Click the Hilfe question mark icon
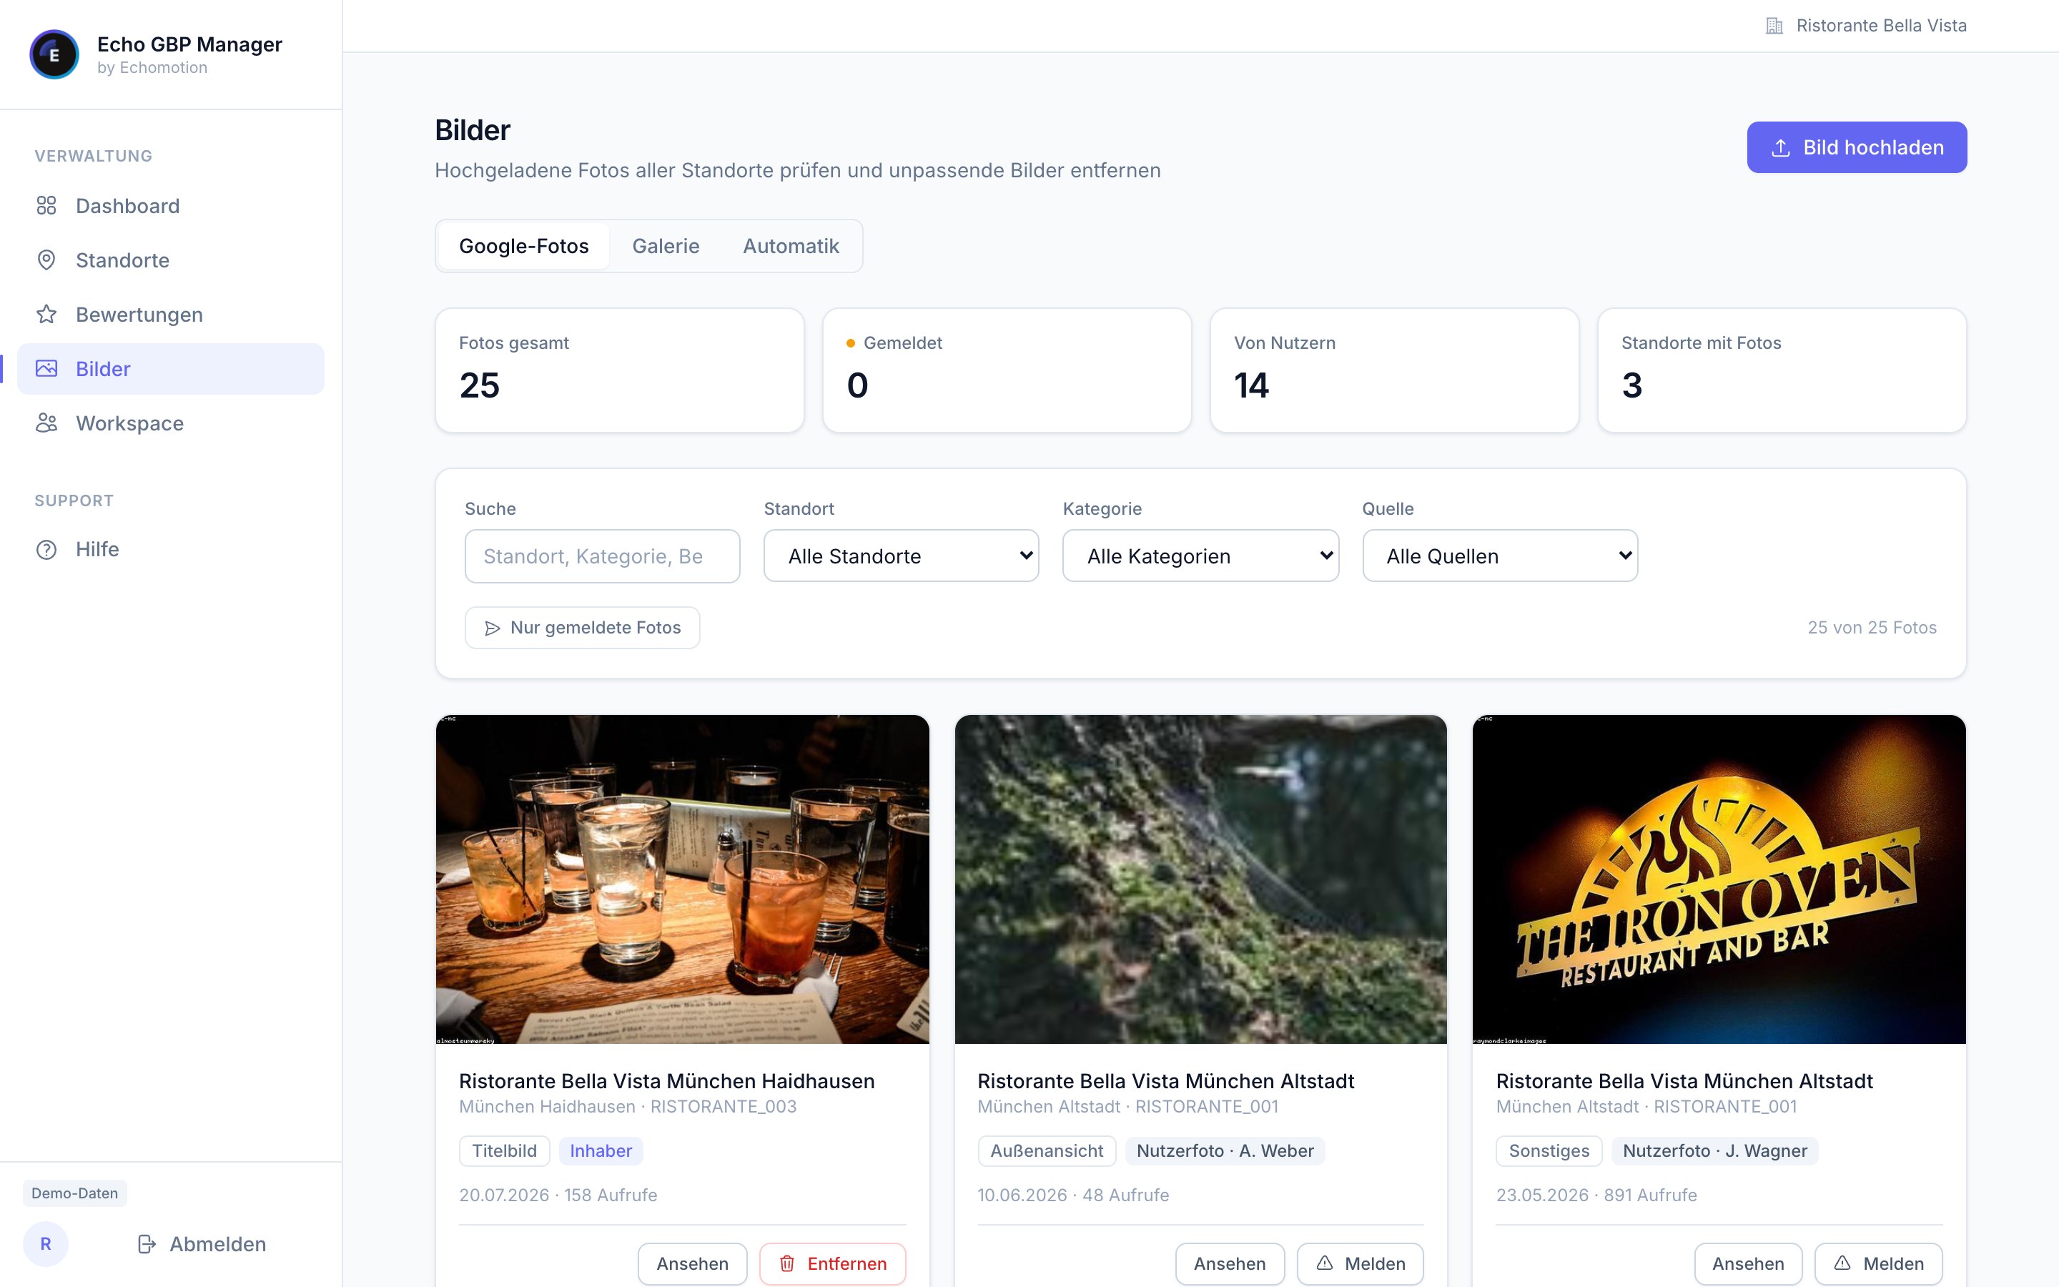 point(46,550)
